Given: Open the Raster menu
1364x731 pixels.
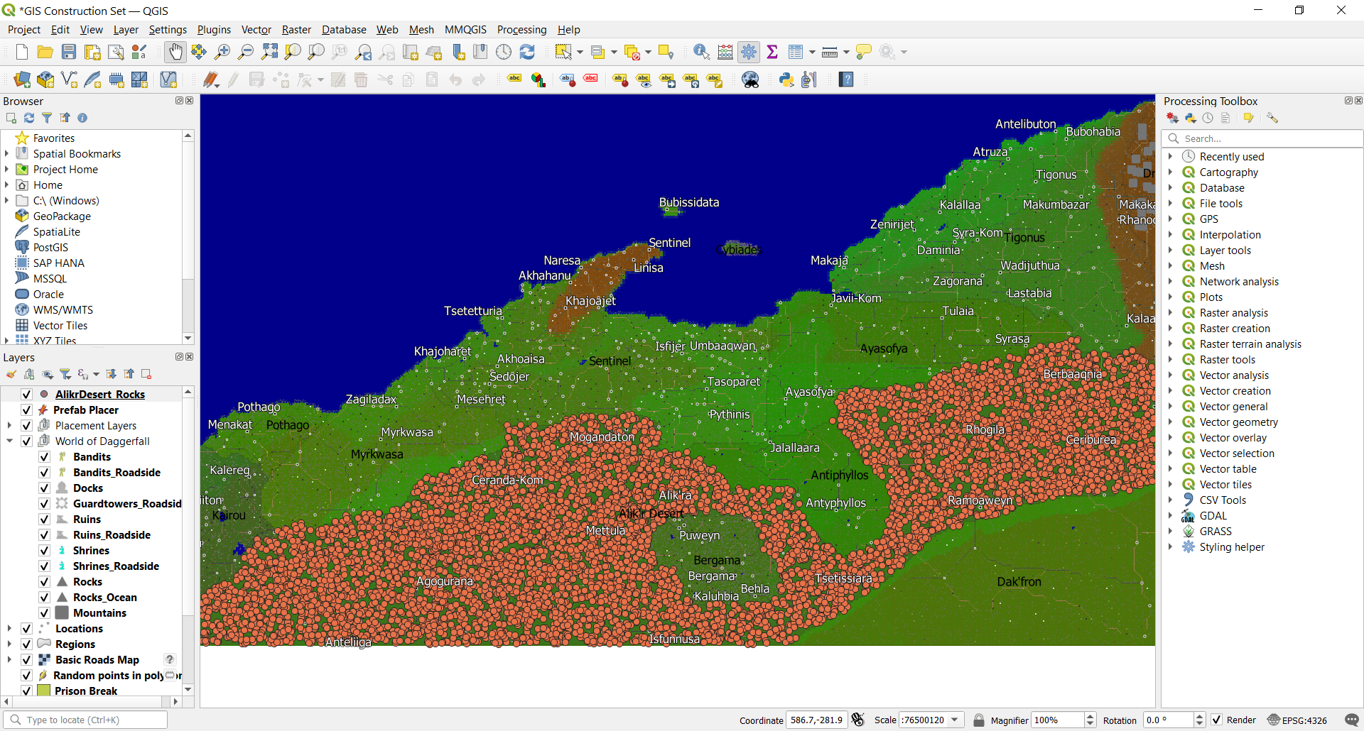Looking at the screenshot, I should point(296,30).
